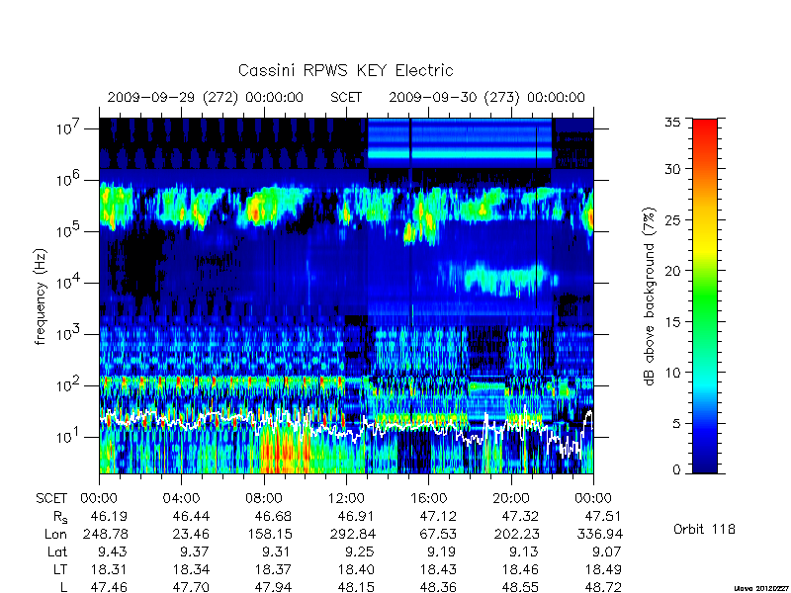Click the Rs value '47.51'
Screen dimensions: 791x593
pos(603,516)
